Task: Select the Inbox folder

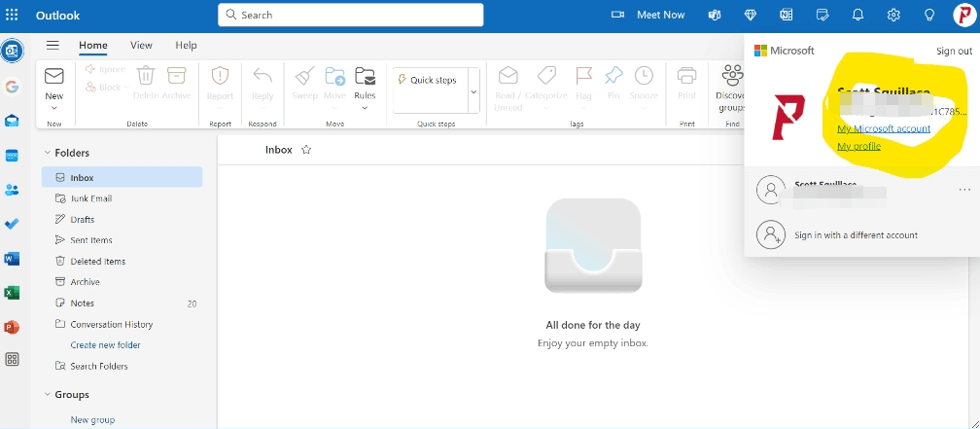Action: click(122, 178)
